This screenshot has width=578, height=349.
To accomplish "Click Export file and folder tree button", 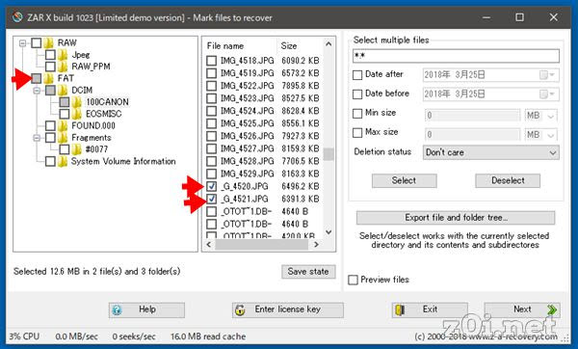I will click(456, 218).
